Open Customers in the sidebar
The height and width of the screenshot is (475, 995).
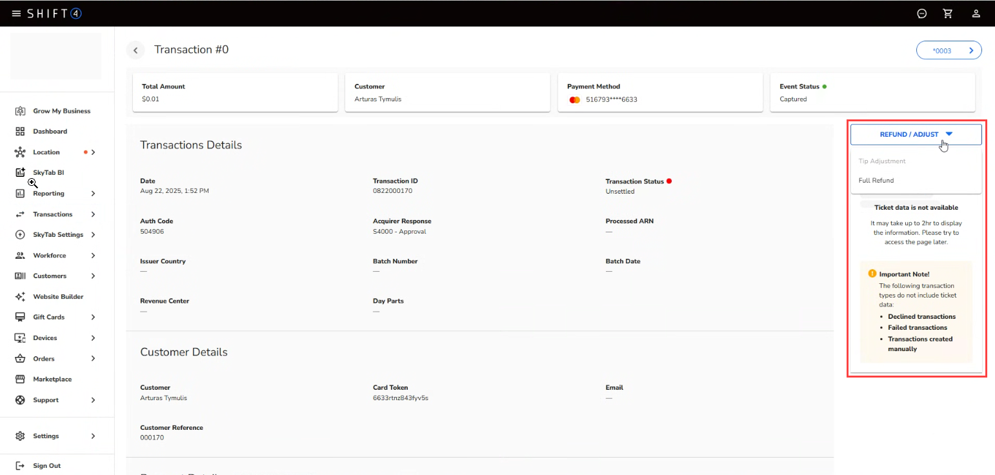[x=50, y=276]
